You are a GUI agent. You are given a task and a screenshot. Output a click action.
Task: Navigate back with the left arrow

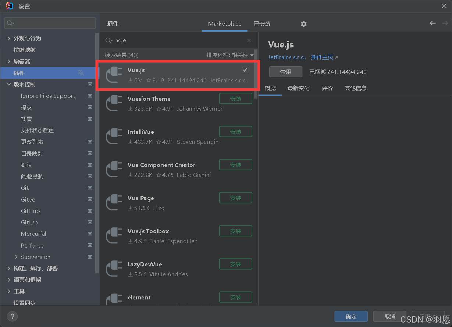pos(433,23)
